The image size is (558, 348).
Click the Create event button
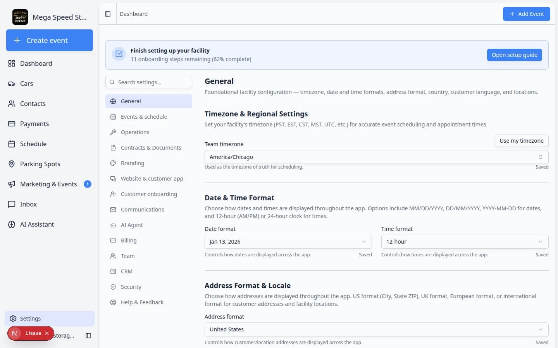(50, 40)
